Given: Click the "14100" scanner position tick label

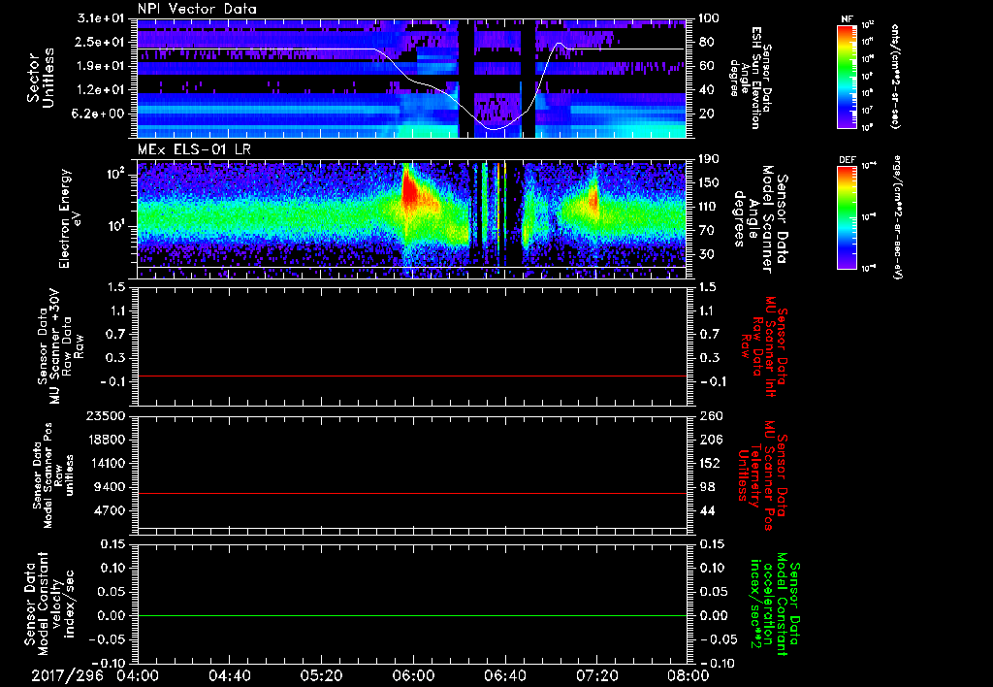Looking at the screenshot, I should 109,463.
